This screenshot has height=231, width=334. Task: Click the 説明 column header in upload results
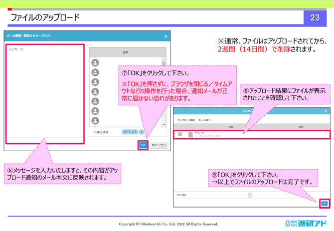point(301,127)
